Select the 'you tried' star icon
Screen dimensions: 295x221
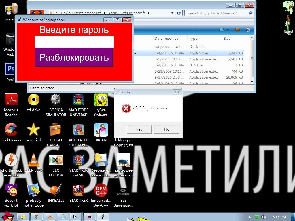pyautogui.click(x=33, y=132)
